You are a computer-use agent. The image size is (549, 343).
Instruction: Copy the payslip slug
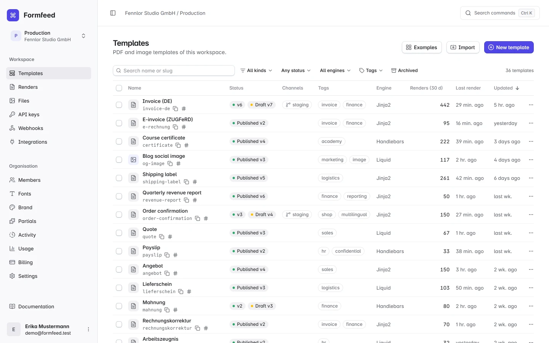coord(167,255)
